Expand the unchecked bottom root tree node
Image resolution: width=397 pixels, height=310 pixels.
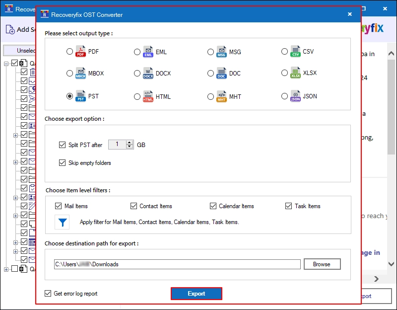click(x=6, y=269)
